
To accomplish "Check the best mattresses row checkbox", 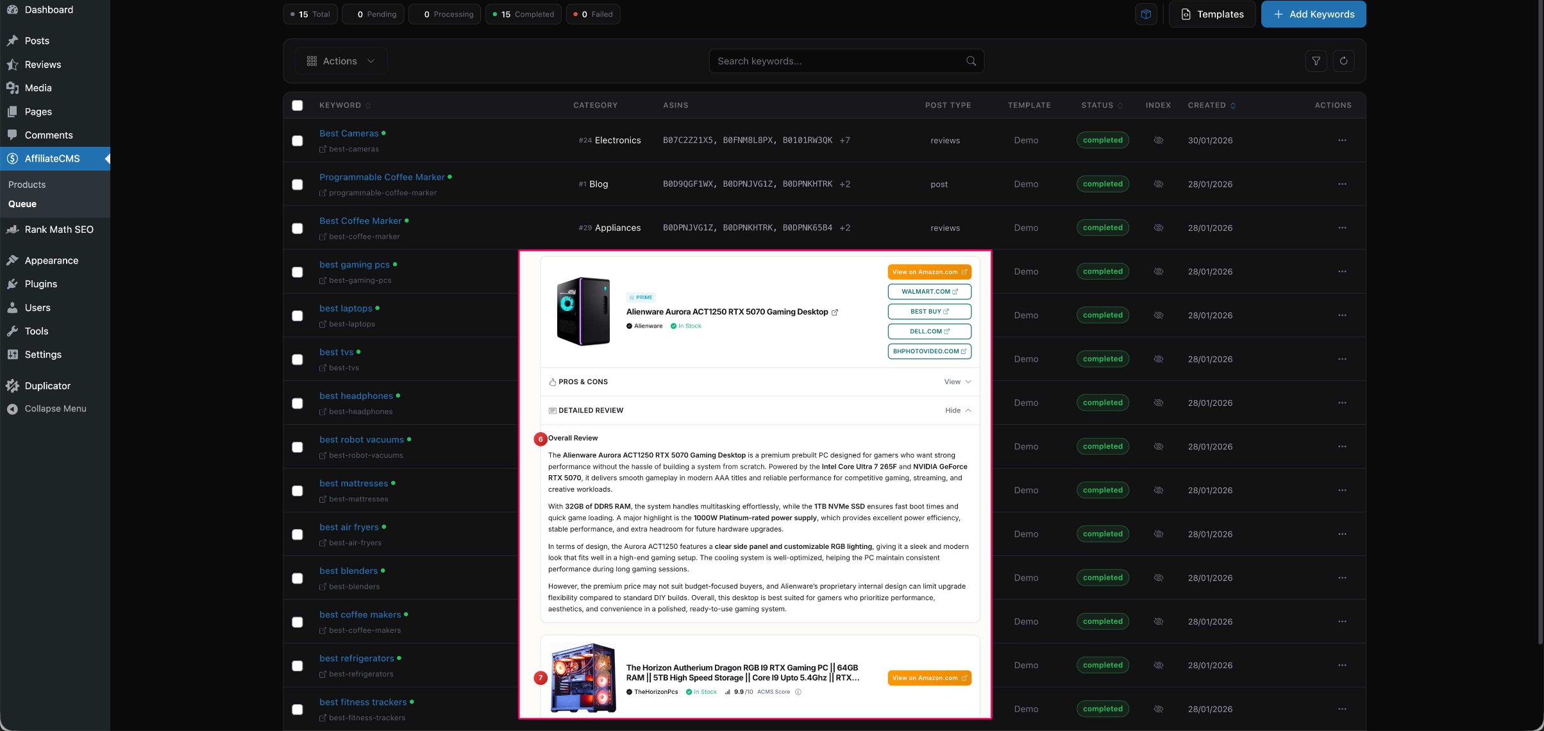I will click(x=298, y=491).
